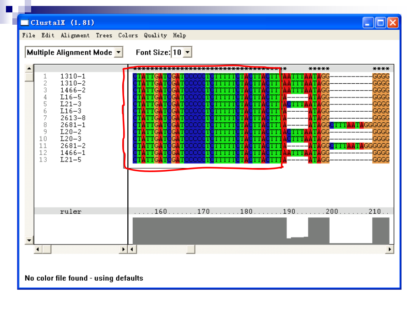Select sequence name 1466-1
412x309 pixels.
(x=73, y=152)
